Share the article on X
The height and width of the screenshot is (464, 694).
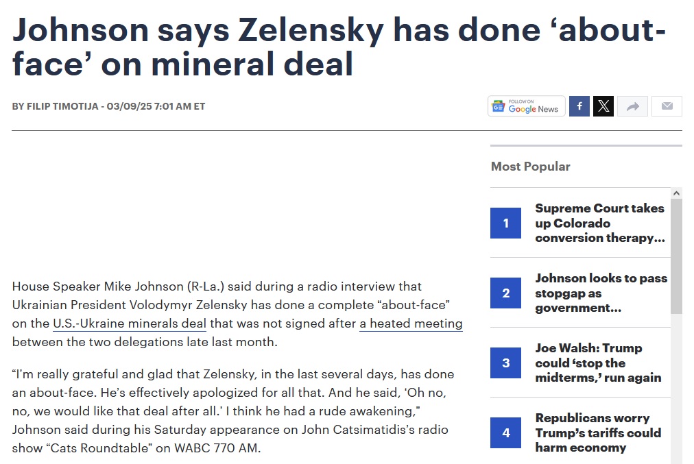pos(603,106)
